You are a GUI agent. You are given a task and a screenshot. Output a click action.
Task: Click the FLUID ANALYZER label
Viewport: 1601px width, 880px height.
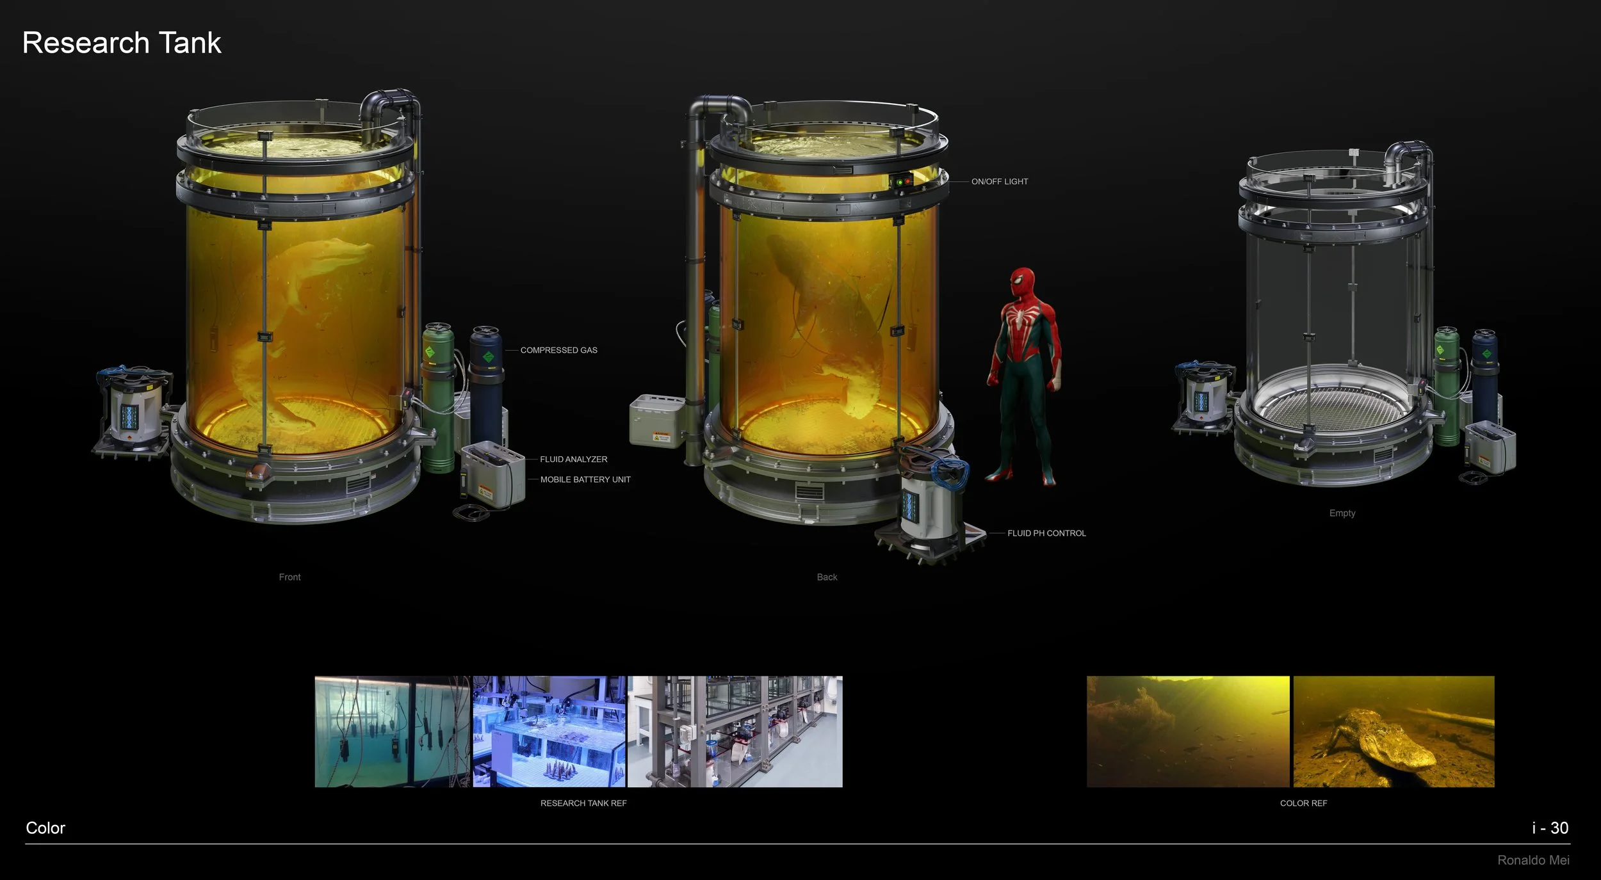click(x=573, y=460)
